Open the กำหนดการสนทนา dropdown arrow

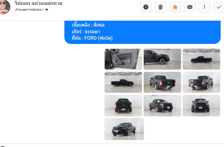(47, 10)
